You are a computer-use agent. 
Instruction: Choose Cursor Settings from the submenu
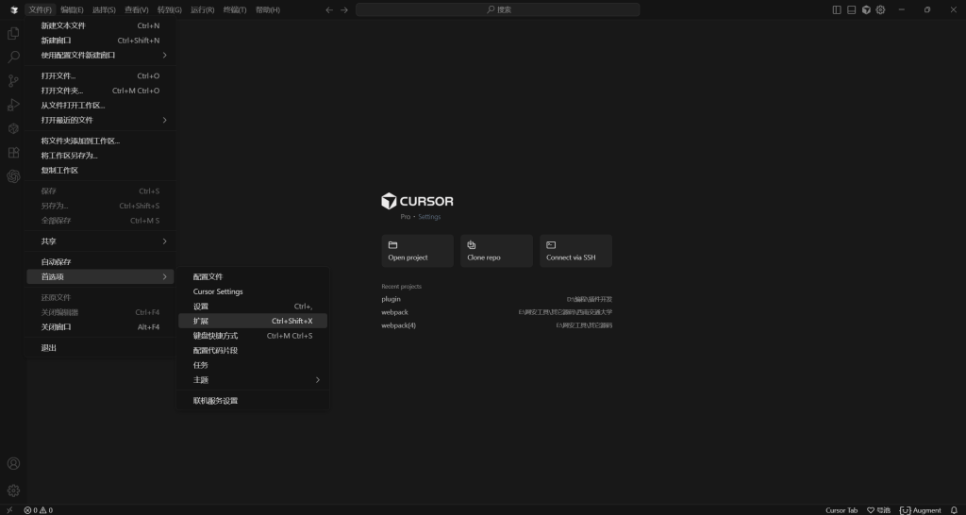(x=218, y=291)
